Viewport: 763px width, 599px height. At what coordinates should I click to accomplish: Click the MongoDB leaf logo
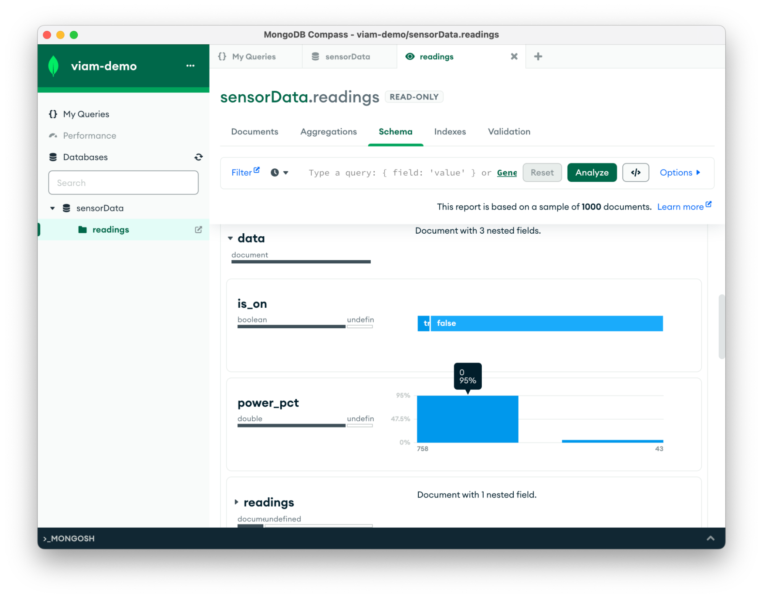tap(54, 66)
